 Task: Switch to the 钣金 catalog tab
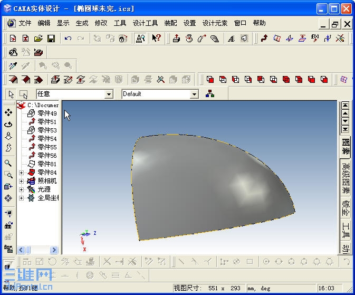[346, 208]
